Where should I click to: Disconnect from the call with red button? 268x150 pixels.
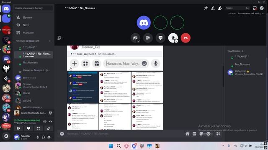coord(186,38)
